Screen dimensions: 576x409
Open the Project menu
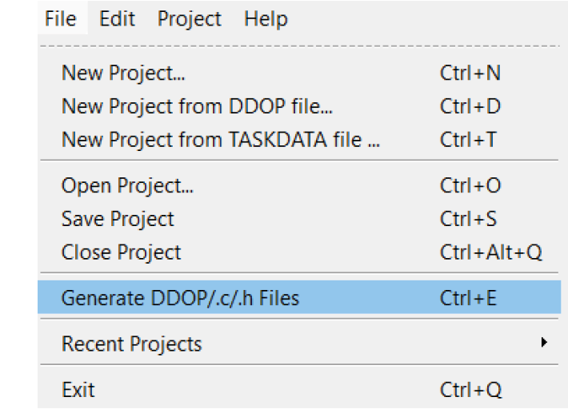coord(189,18)
